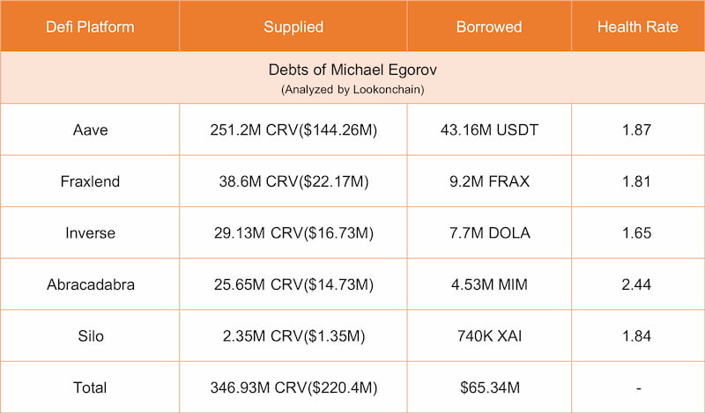Screen dimensions: 705x413
Task: Click the $65.34M total borrowed cell
Action: [x=488, y=387]
